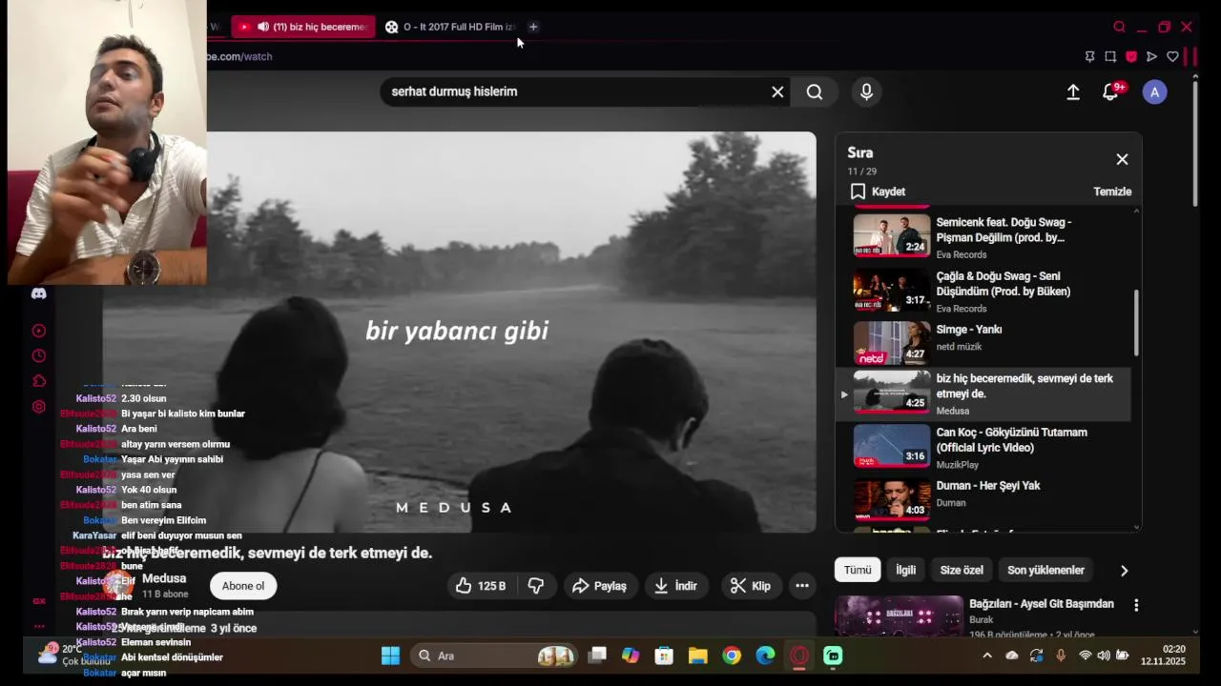Click the browser toolbar pin icon
Screen dimensions: 1221x686
pyautogui.click(x=1089, y=56)
